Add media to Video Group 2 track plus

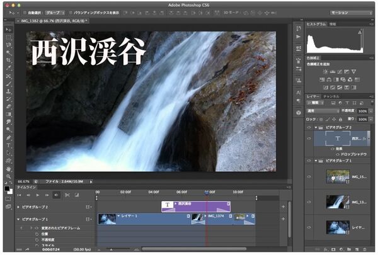coord(283,207)
